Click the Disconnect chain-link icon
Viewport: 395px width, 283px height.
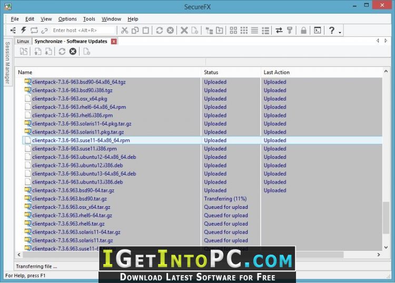[44, 31]
